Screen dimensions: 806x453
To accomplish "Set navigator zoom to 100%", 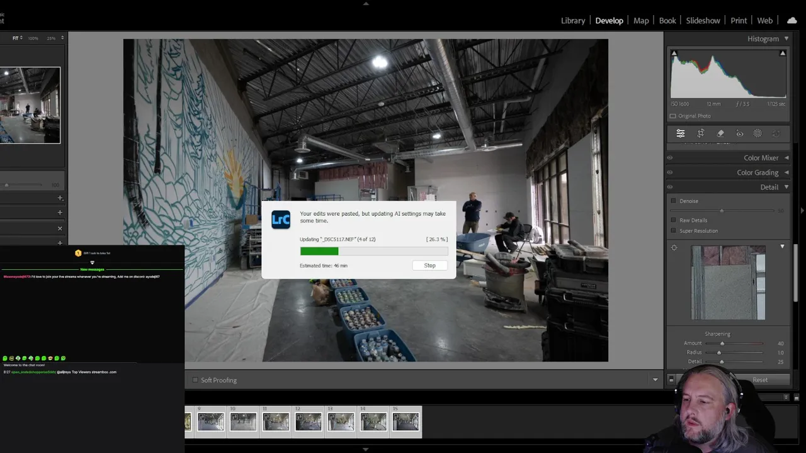I will [x=33, y=38].
